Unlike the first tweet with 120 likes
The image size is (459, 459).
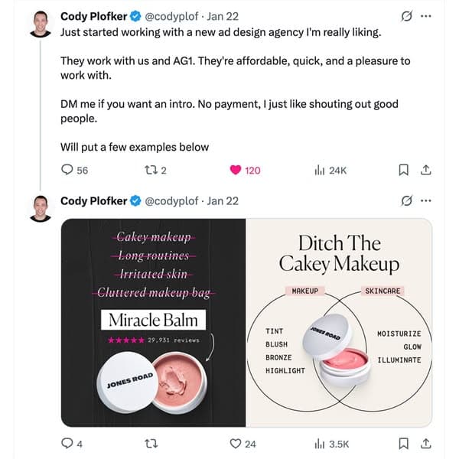(236, 170)
